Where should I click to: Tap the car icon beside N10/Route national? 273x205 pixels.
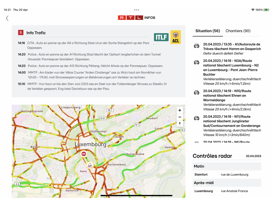coord(197,92)
